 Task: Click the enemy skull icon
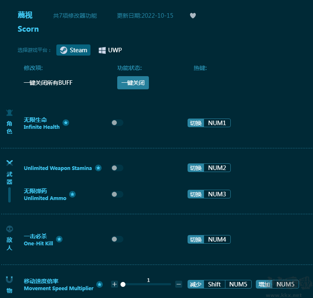[9, 229]
